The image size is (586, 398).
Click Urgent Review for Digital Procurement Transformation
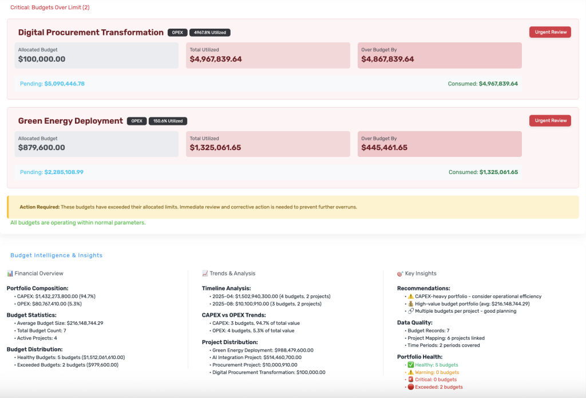[x=550, y=32]
